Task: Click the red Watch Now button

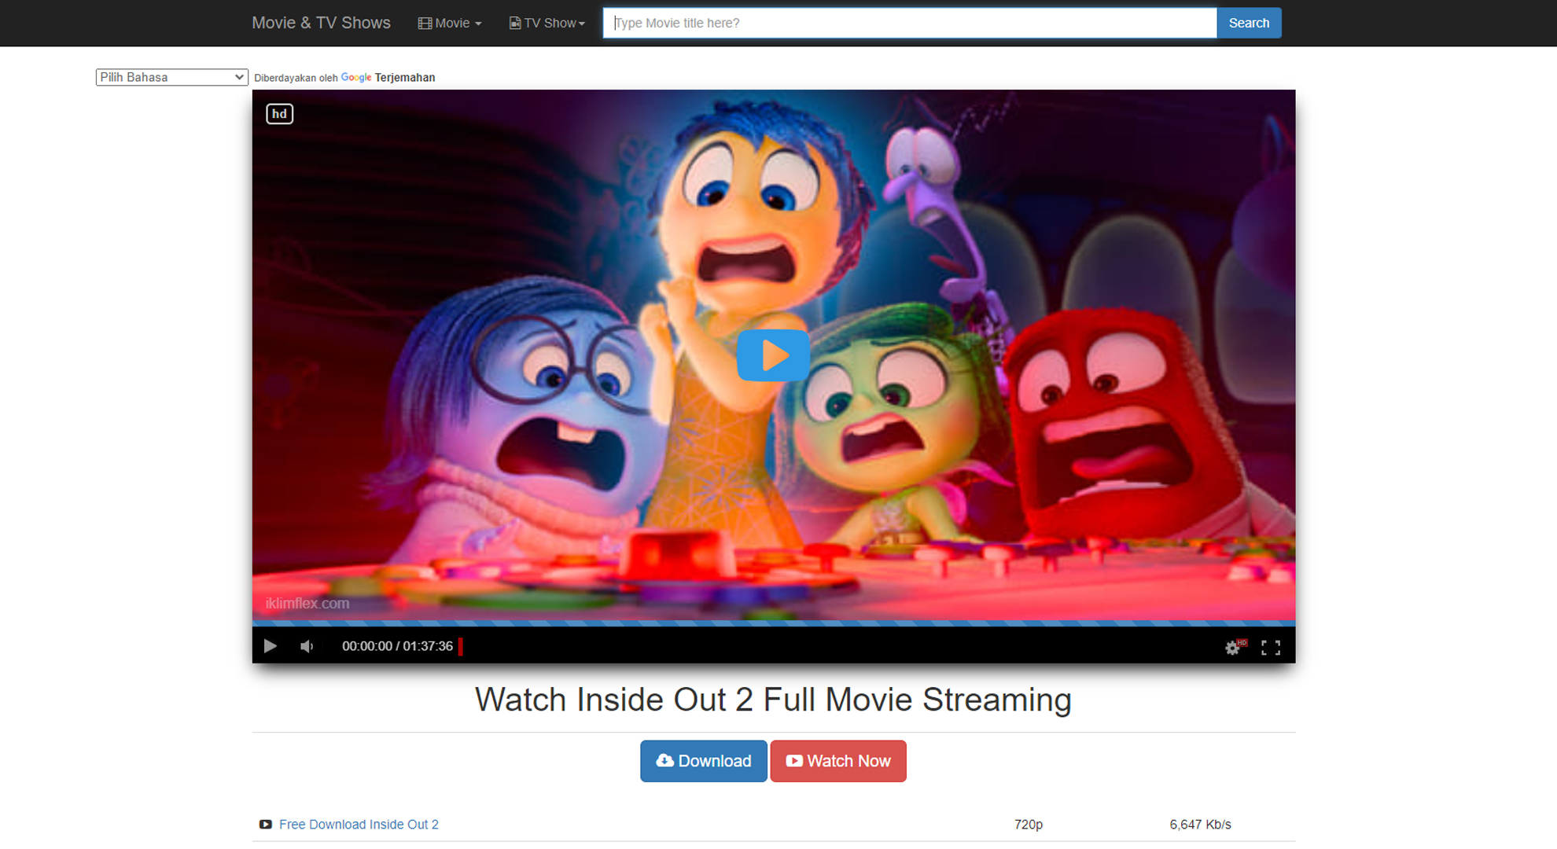Action: pyautogui.click(x=837, y=761)
